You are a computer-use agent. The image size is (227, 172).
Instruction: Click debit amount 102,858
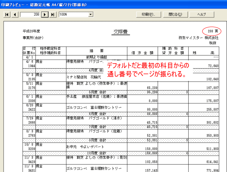[151, 162]
